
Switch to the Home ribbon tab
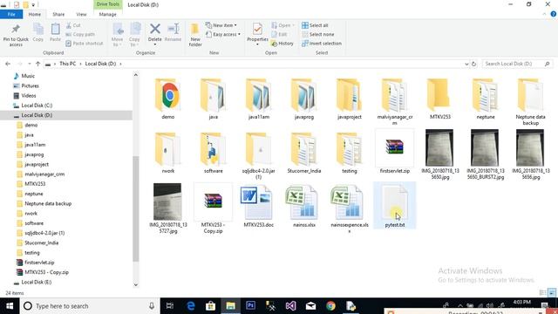[35, 14]
